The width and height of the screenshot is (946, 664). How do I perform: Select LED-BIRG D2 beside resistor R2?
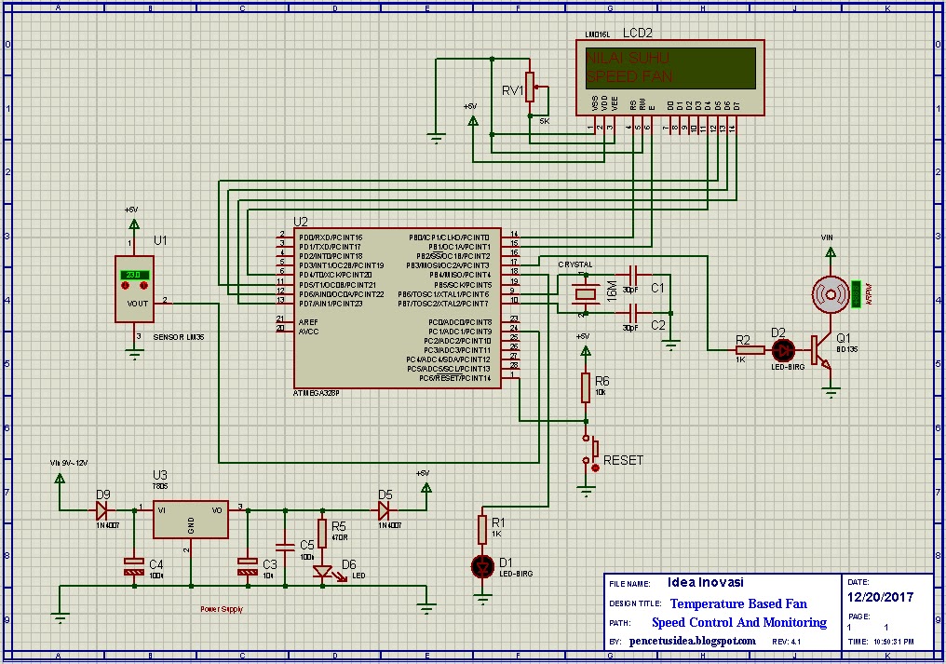[x=783, y=352]
